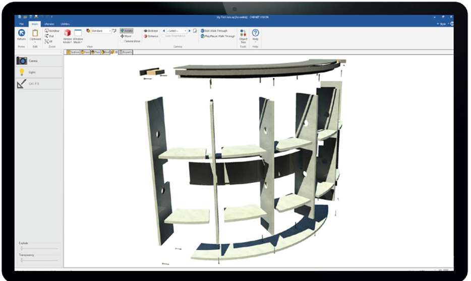
Task: Click the CAD (F2) sidebar entry
Action: 38,84
